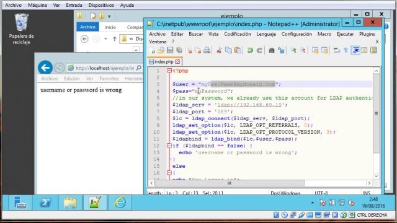397x223 pixels.
Task: Open the Dispositivos menu of the VM window
Action: [x=101, y=5]
